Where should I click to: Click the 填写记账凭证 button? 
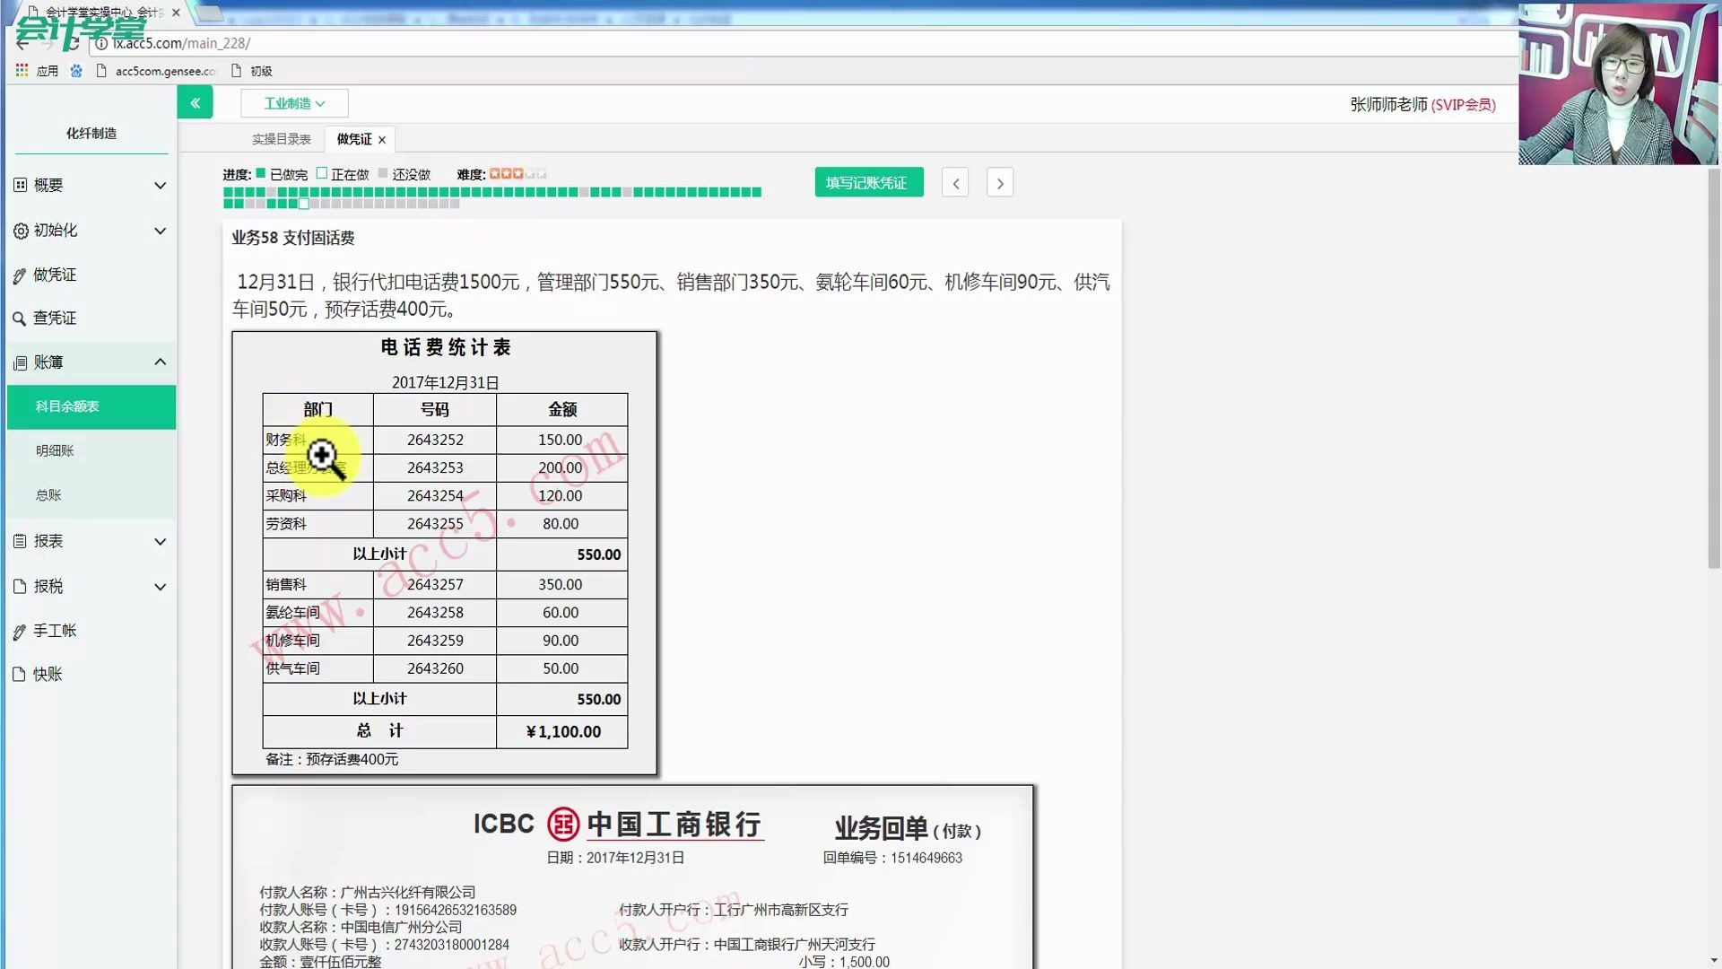[x=867, y=182]
